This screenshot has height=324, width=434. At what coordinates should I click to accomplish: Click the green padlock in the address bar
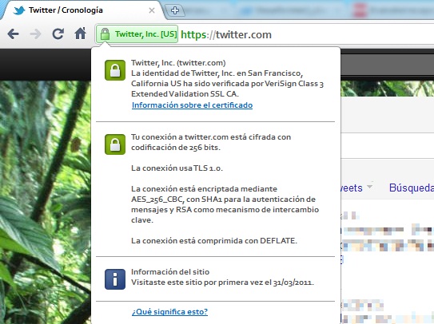(105, 34)
